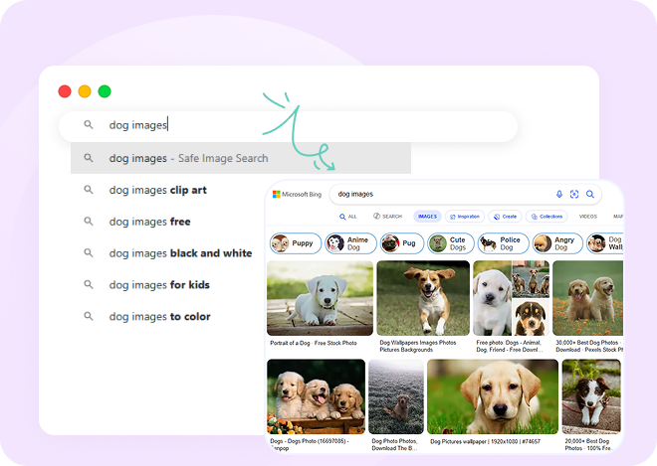Filter results by the Puppy chip
Viewport: 657px width, 466px height.
tap(295, 242)
